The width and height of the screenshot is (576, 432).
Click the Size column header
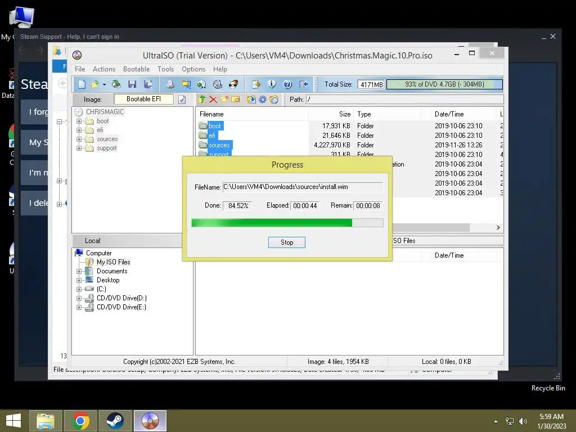331,114
